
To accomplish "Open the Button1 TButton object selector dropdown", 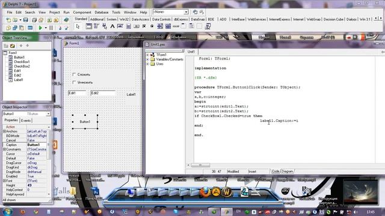I will 48,114.
